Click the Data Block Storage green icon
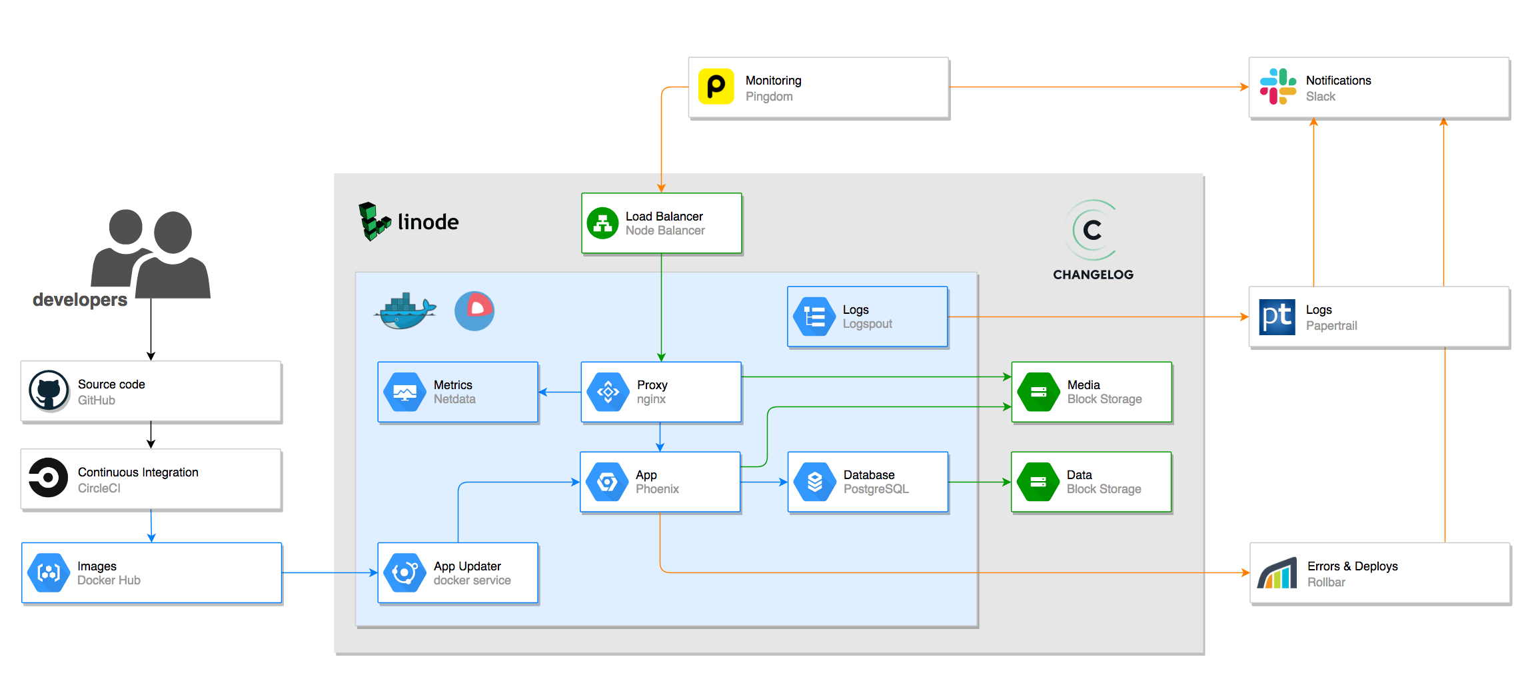The width and height of the screenshot is (1526, 675). 1038,482
